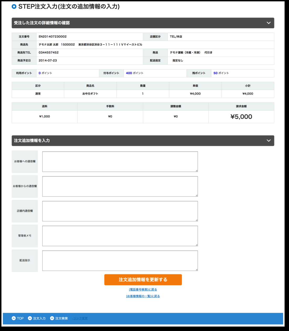289x331 pixels.
Task: Follow the (お客様情報の一覧)に戻る link
Action: pos(143,296)
